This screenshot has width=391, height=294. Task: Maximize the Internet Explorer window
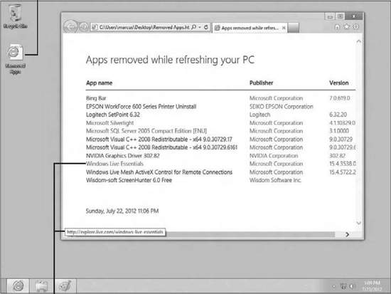coord(340,16)
